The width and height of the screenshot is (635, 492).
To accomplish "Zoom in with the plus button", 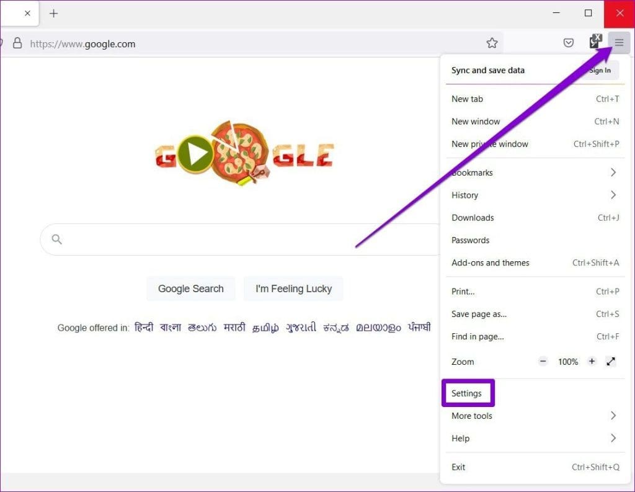I will click(x=592, y=361).
